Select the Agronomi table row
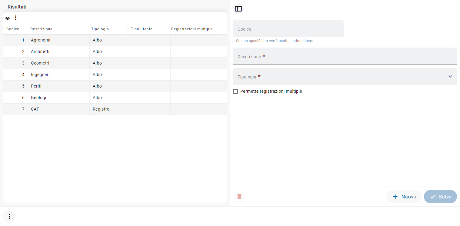The height and width of the screenshot is (226, 460). coord(41,40)
